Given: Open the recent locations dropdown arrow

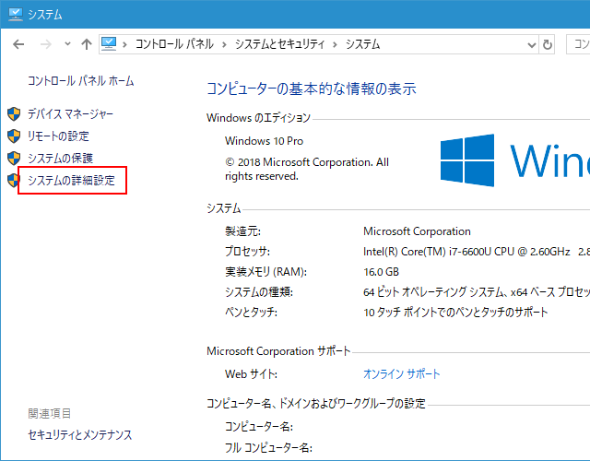Looking at the screenshot, I should (67, 44).
